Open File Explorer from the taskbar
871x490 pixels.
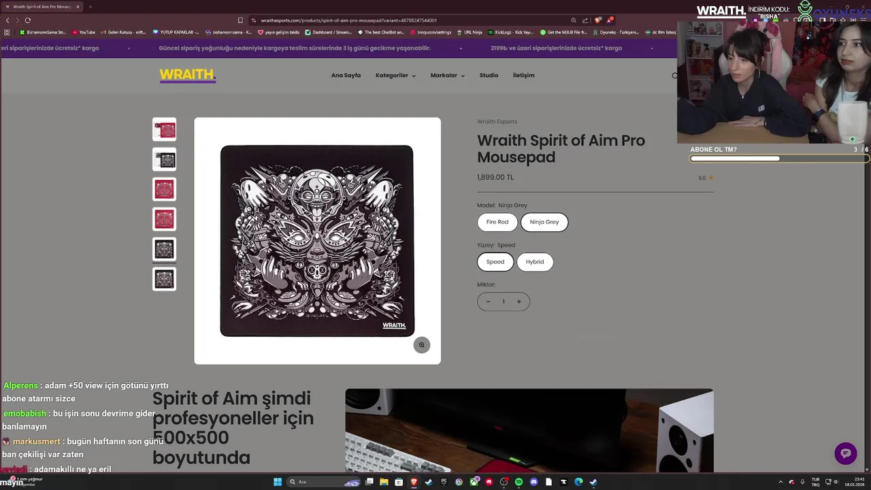pyautogui.click(x=384, y=482)
